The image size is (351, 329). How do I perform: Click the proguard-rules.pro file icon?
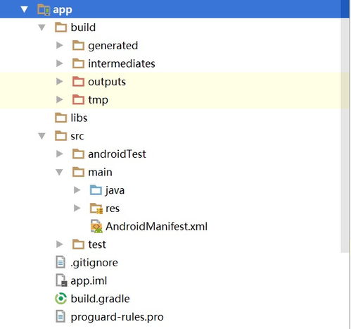pyautogui.click(x=60, y=316)
